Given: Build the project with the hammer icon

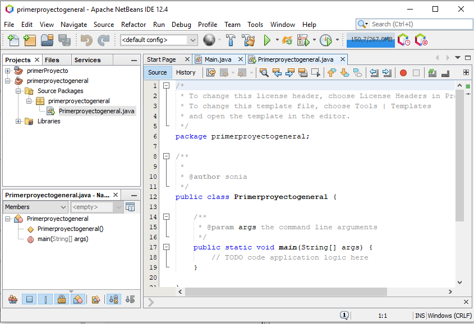Looking at the screenshot, I should [231, 40].
